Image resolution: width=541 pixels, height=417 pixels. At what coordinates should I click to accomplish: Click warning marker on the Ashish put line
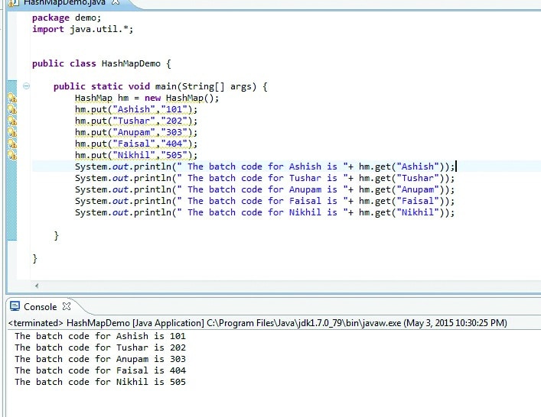pyautogui.click(x=12, y=110)
